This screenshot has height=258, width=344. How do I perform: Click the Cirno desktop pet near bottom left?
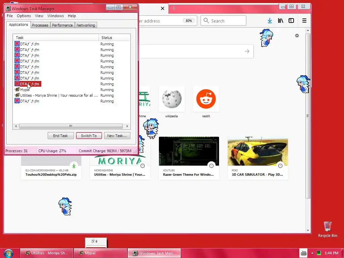[65, 207]
